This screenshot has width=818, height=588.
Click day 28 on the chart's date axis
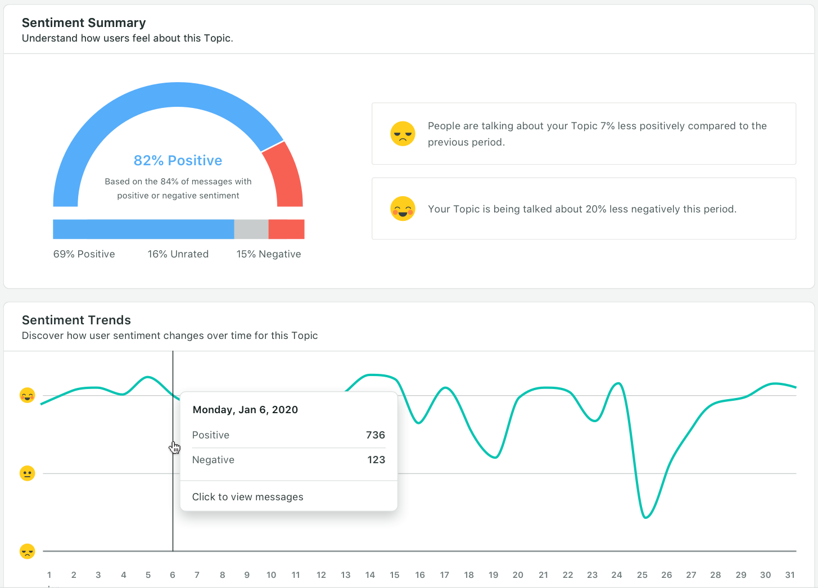[x=716, y=575]
